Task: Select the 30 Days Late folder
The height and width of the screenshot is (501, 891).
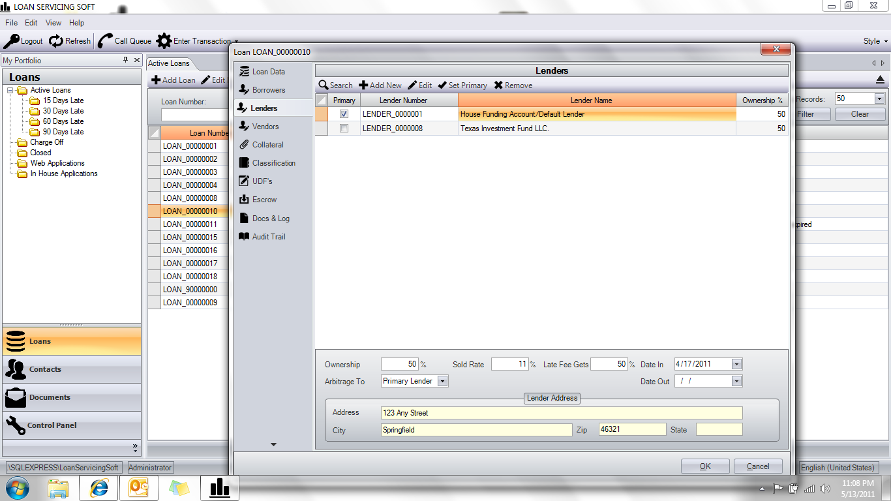Action: [63, 111]
